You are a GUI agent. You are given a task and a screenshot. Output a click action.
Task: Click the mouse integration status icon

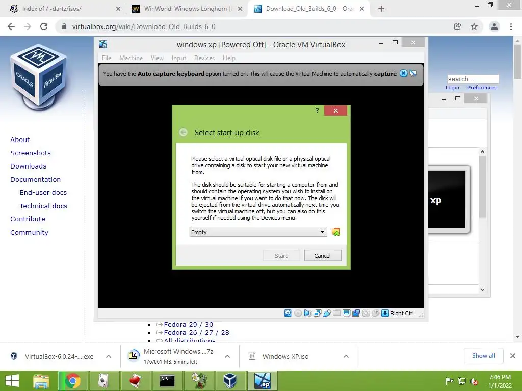[375, 313]
